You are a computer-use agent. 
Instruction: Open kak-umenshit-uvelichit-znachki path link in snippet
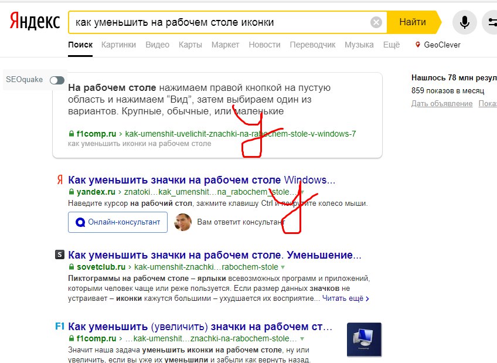pyautogui.click(x=240, y=134)
